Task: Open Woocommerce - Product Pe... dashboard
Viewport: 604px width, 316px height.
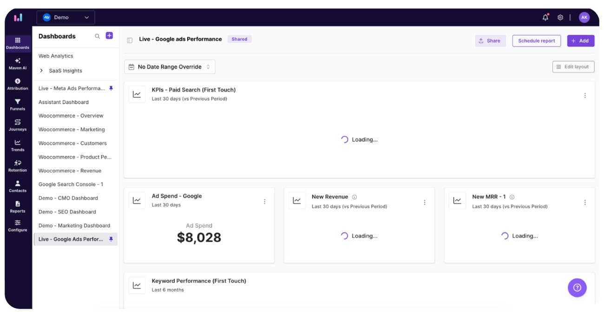Action: 75,157
